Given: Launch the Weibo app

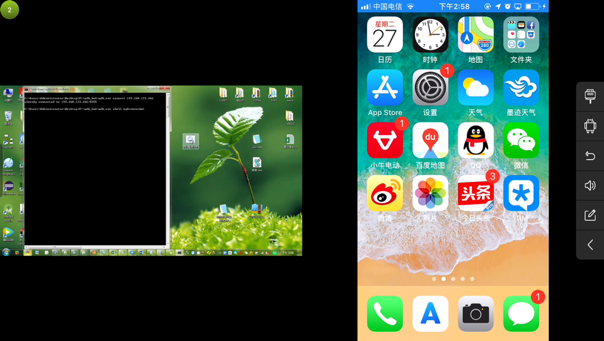Looking at the screenshot, I should tap(385, 193).
